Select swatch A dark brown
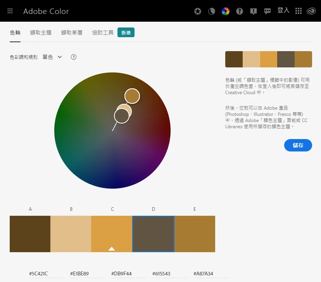This screenshot has width=321, height=282. pos(30,234)
